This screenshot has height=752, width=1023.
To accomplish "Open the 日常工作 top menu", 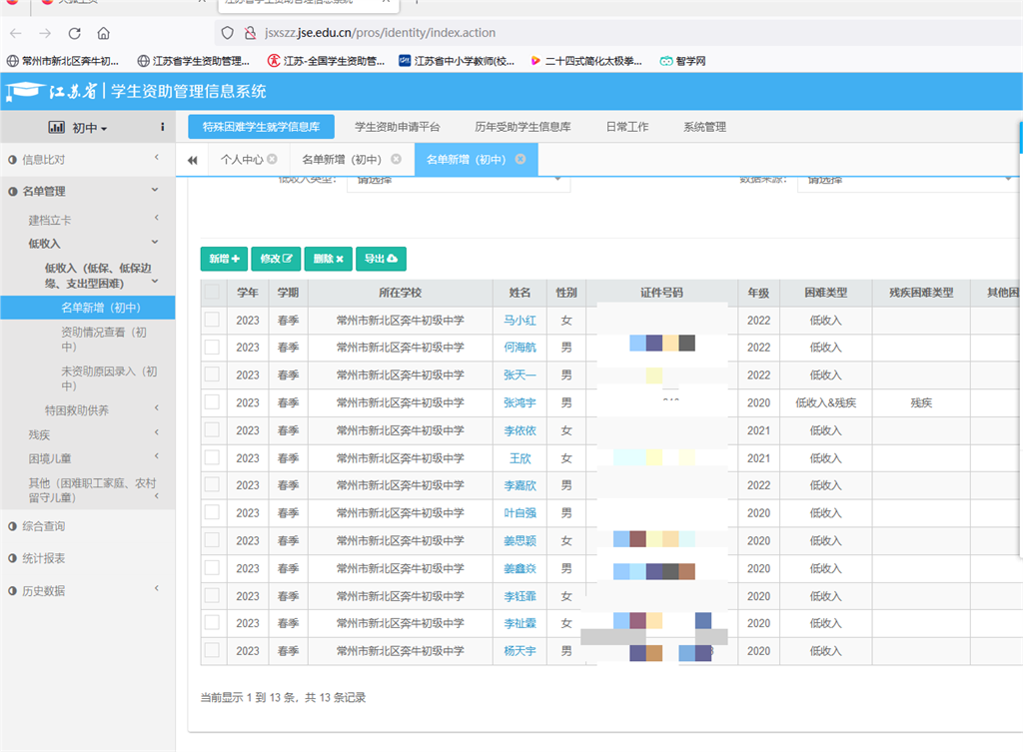I will click(627, 127).
